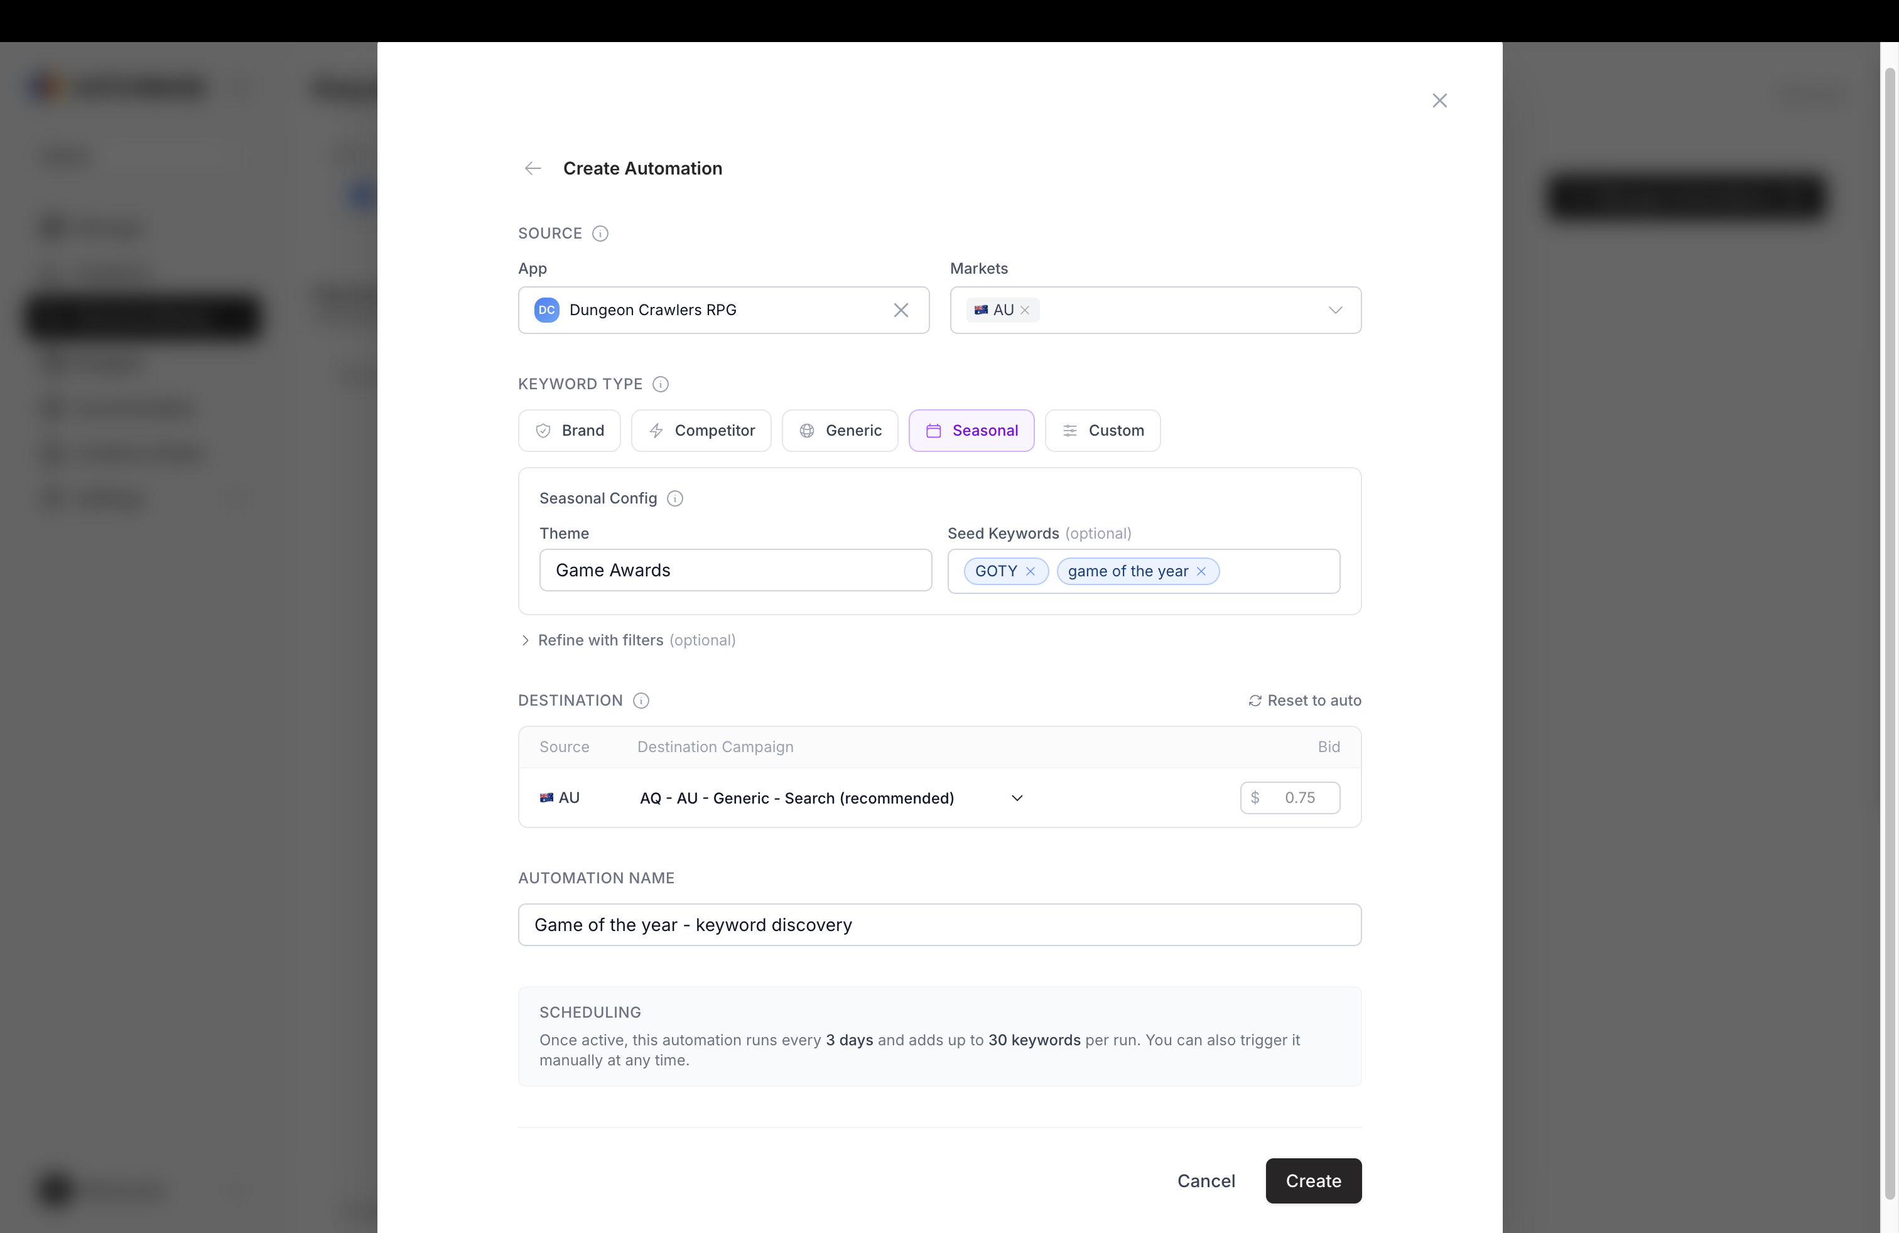The image size is (1899, 1233).
Task: Switch to the Generic keyword type
Action: point(840,431)
